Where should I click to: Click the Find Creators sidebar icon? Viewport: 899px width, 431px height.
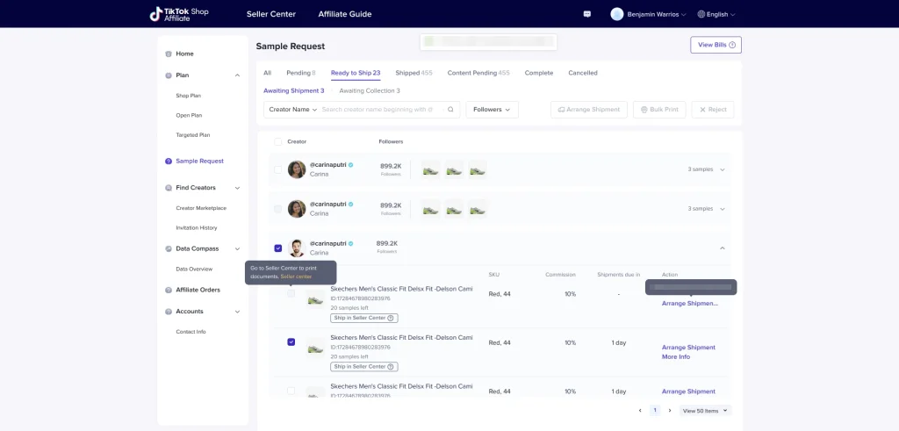coord(169,188)
